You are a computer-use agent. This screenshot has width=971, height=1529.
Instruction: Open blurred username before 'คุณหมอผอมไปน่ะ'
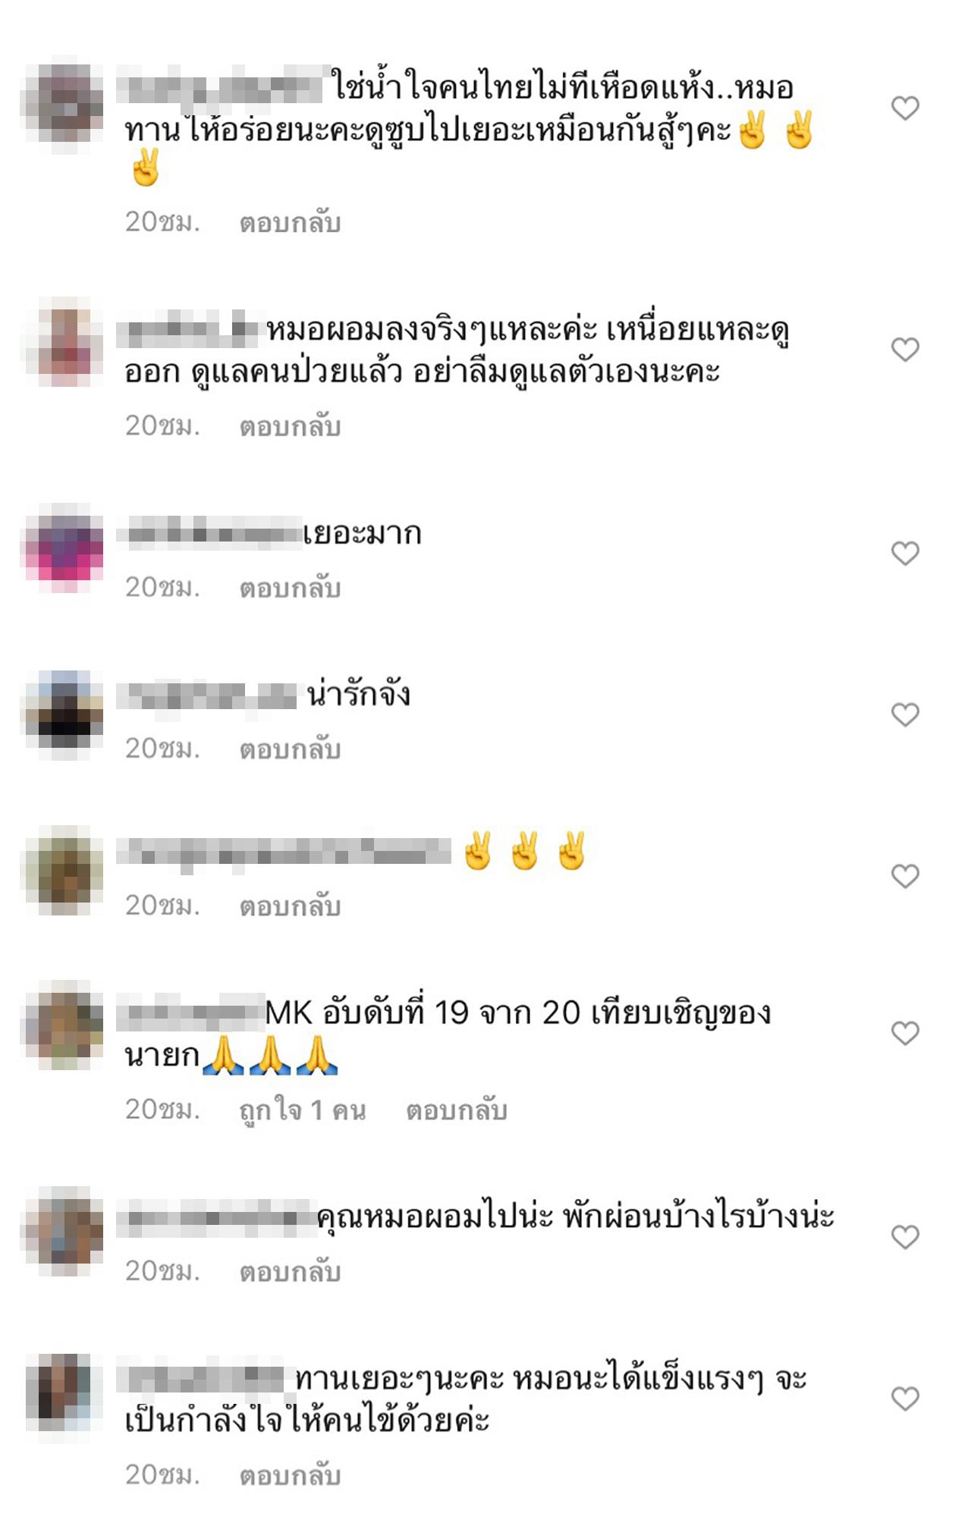[216, 1217]
